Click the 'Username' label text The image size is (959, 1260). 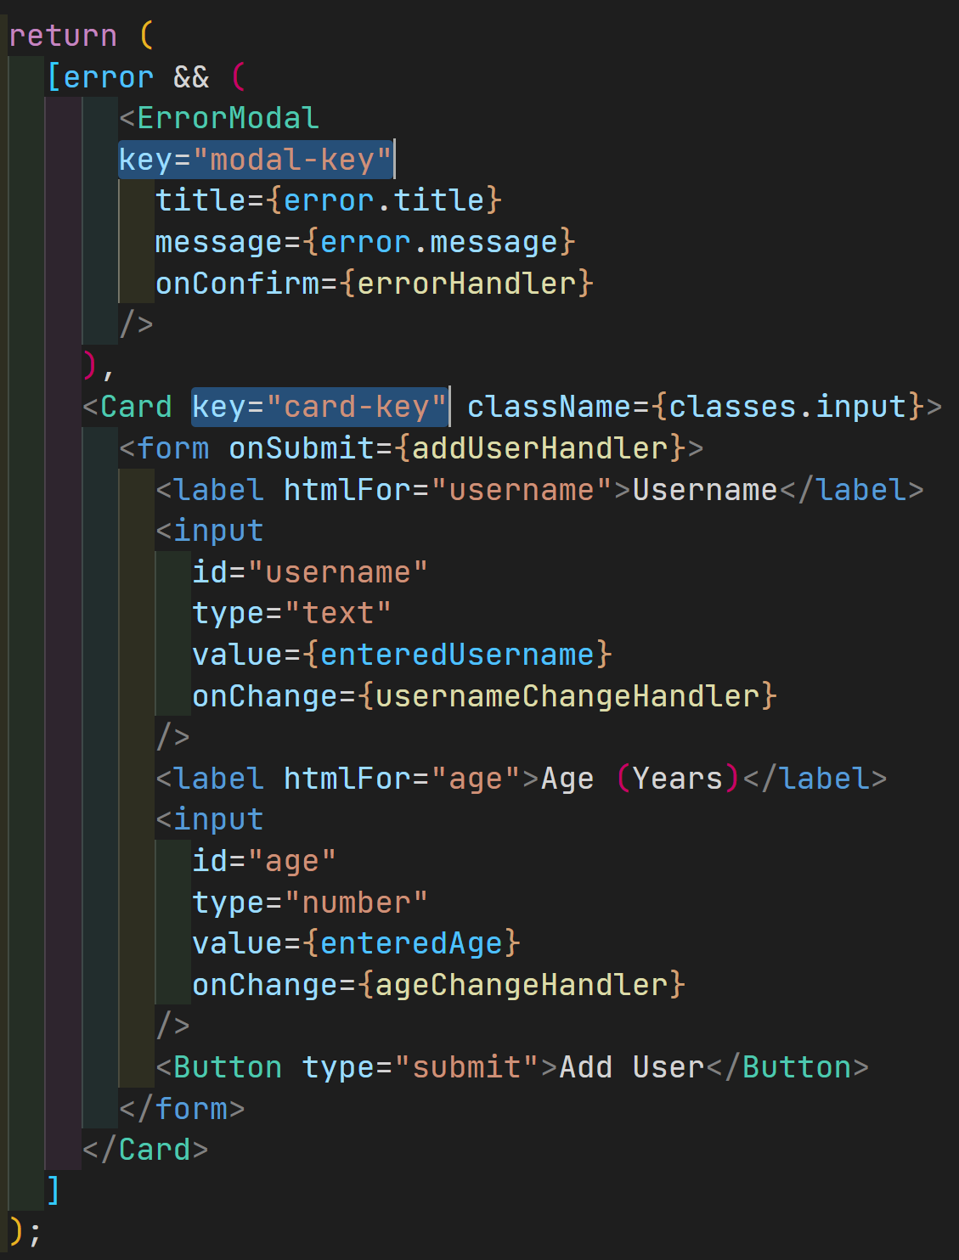click(x=705, y=490)
